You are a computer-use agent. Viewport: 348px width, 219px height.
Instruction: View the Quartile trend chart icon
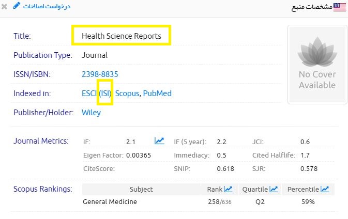pos(274,189)
